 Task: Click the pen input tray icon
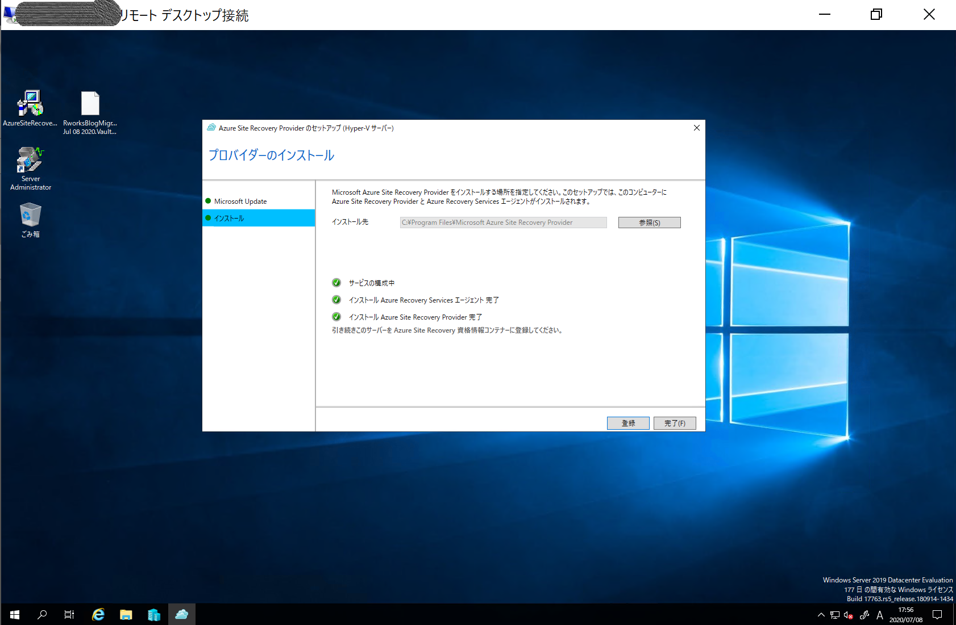point(864,615)
